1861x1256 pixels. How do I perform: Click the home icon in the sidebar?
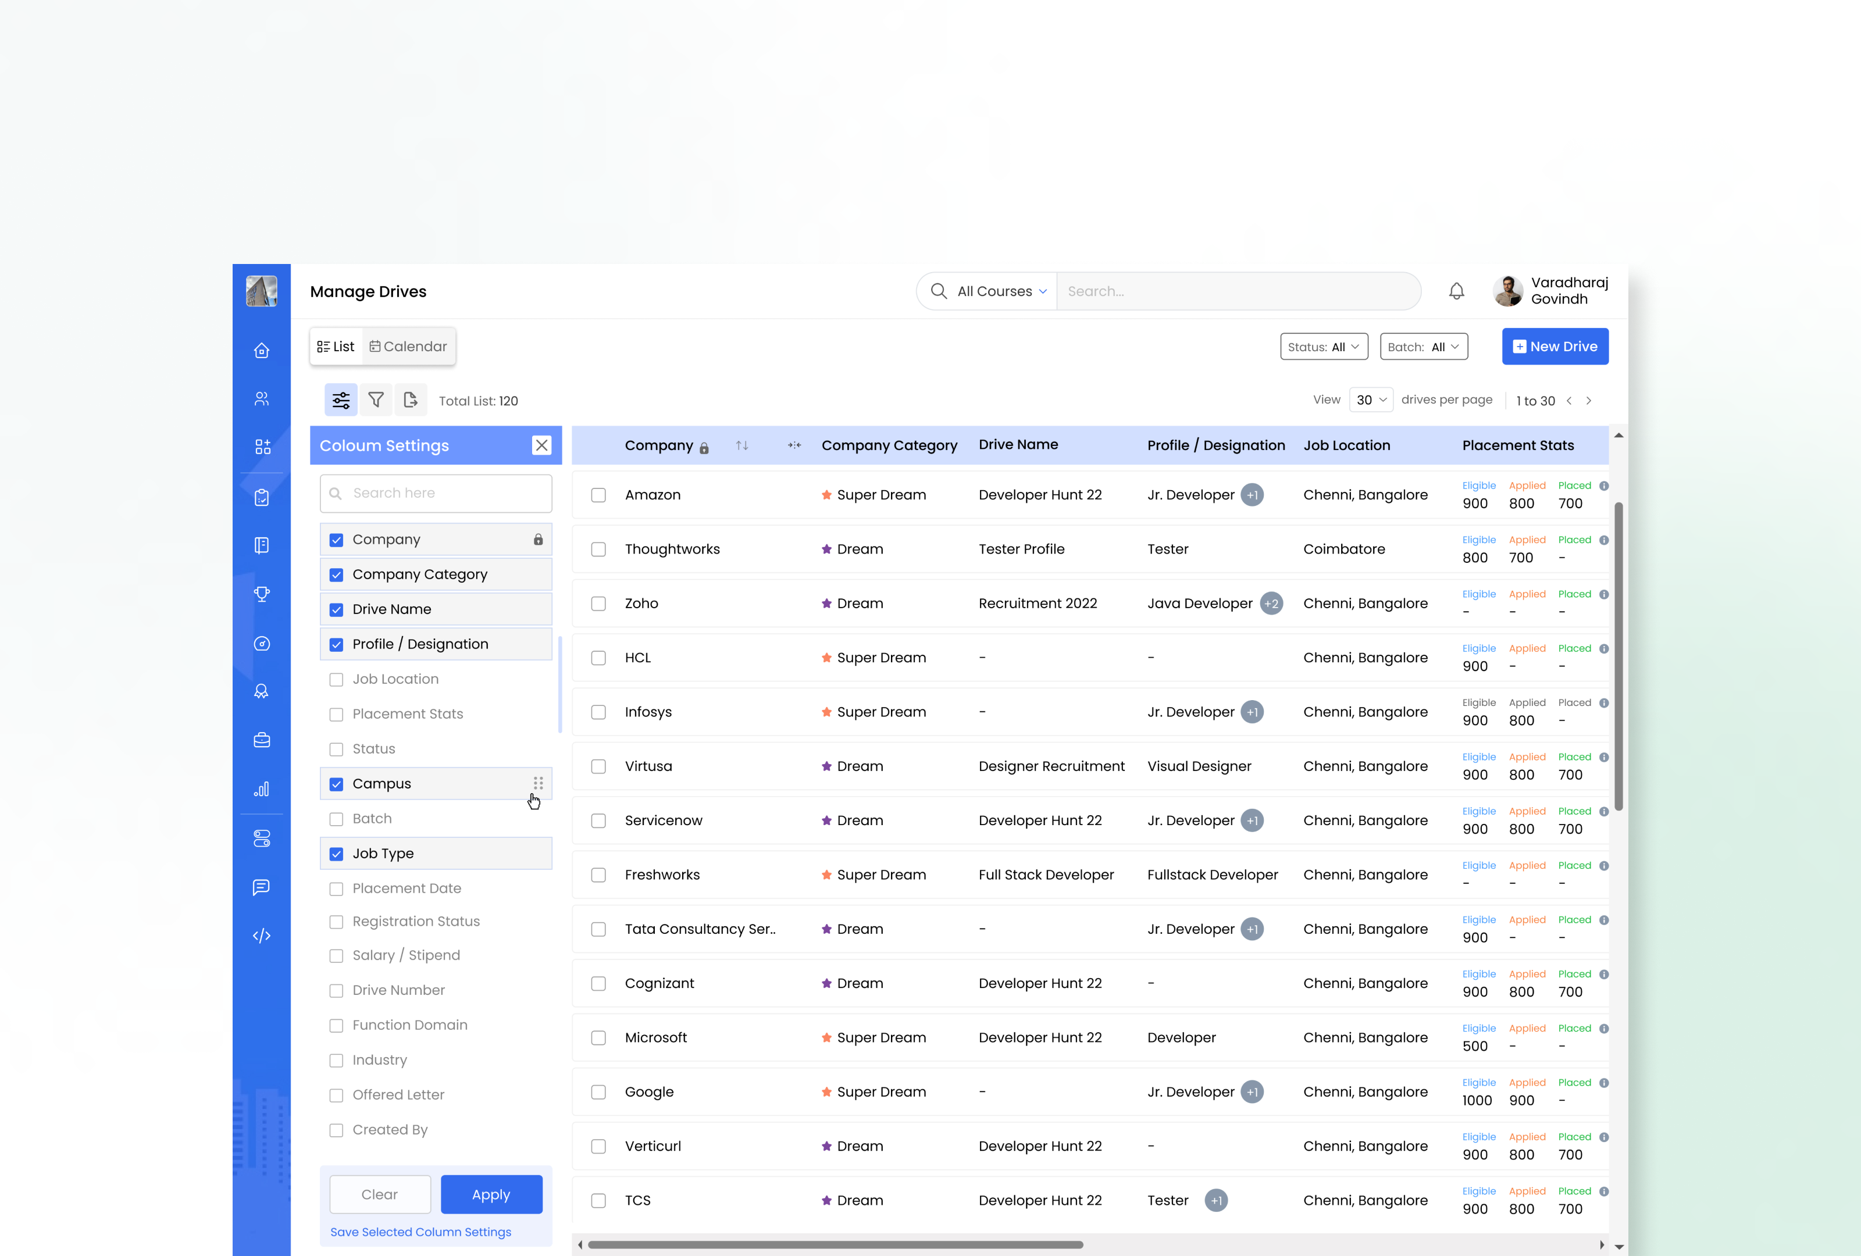point(262,350)
